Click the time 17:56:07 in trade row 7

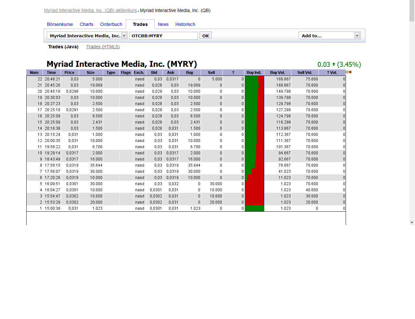point(53,171)
